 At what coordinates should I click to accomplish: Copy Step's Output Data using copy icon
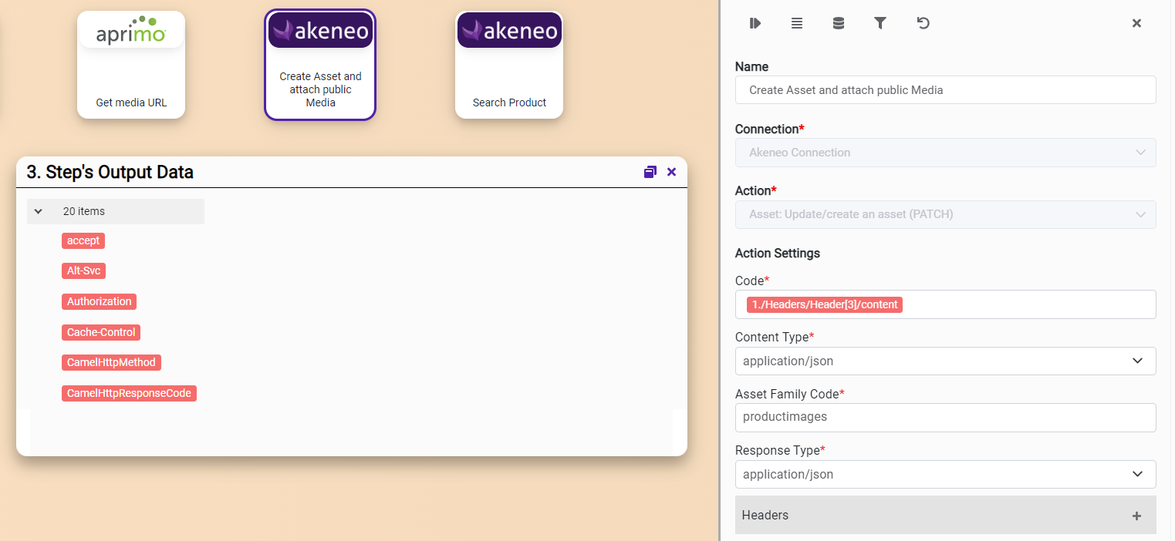650,172
